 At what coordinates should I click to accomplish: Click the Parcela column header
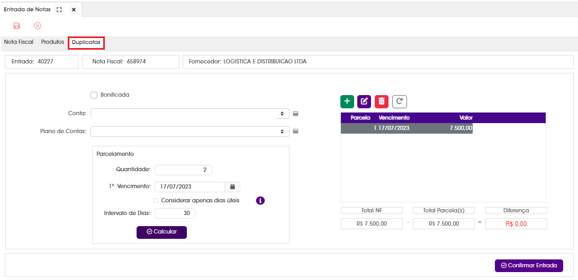pos(360,118)
